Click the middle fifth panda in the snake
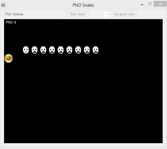The width and height of the screenshot is (167, 149). pos(61,50)
